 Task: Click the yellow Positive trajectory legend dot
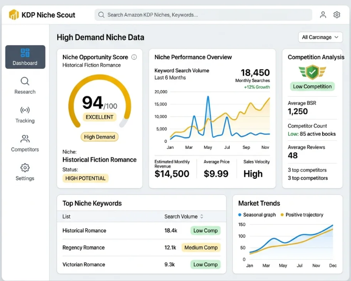tap(282, 215)
